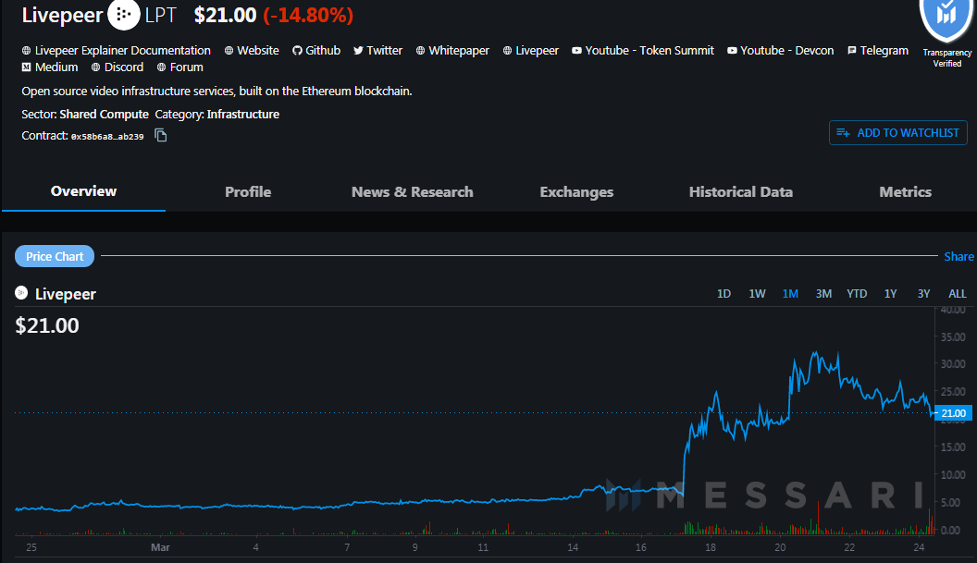
Task: Click the Telegram chat icon
Action: [852, 51]
